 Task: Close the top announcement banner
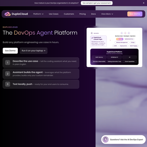[x=144, y=3]
